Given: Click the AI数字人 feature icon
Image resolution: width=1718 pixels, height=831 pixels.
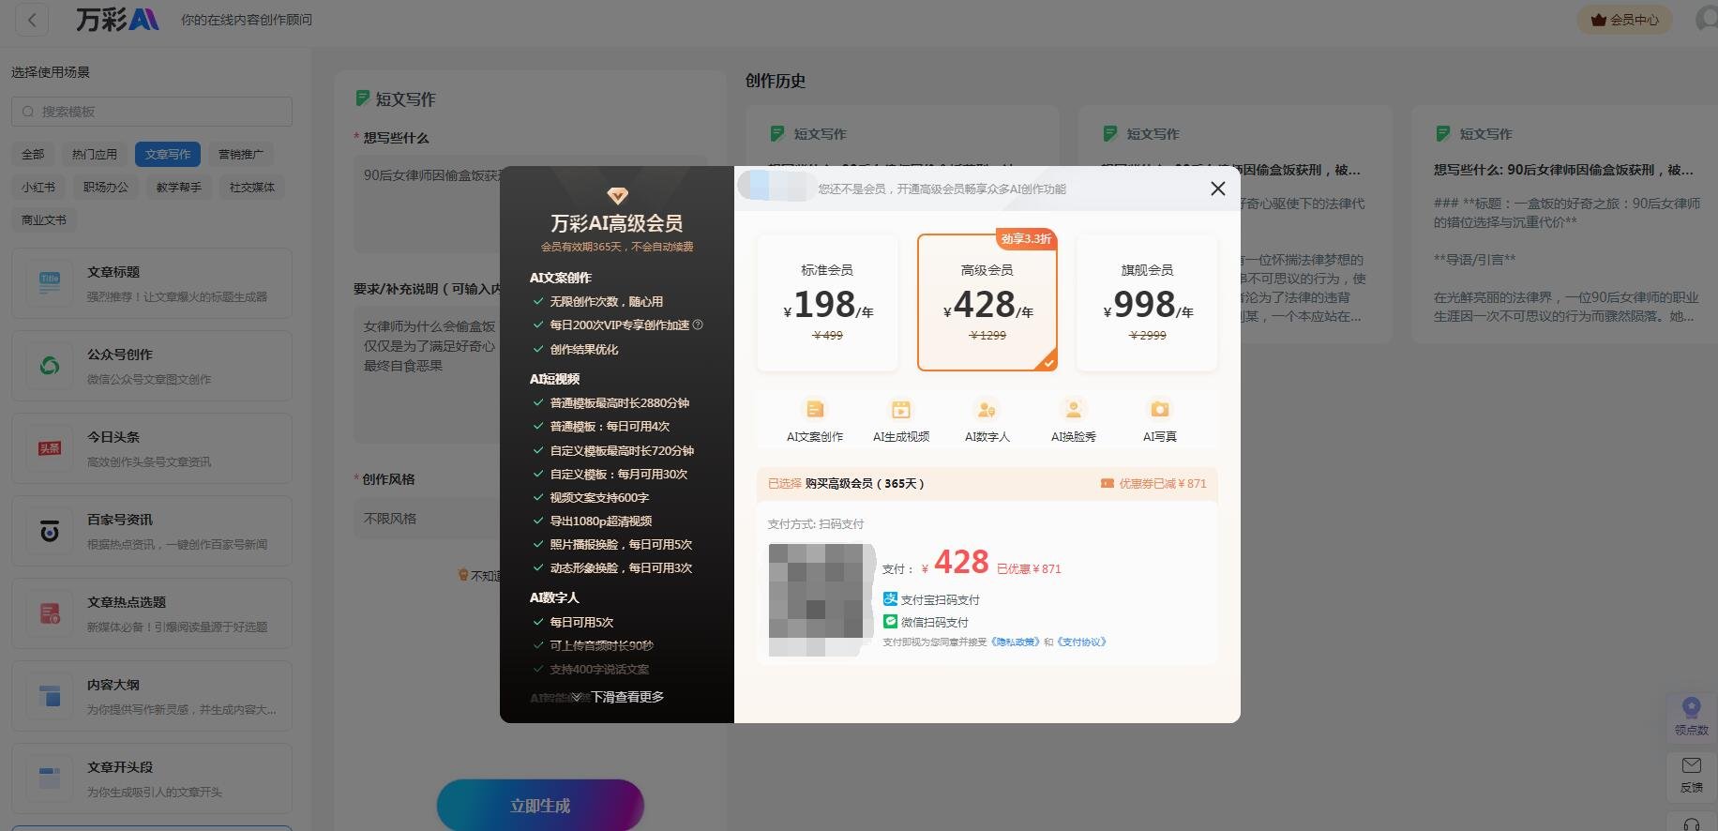Looking at the screenshot, I should click(x=987, y=410).
